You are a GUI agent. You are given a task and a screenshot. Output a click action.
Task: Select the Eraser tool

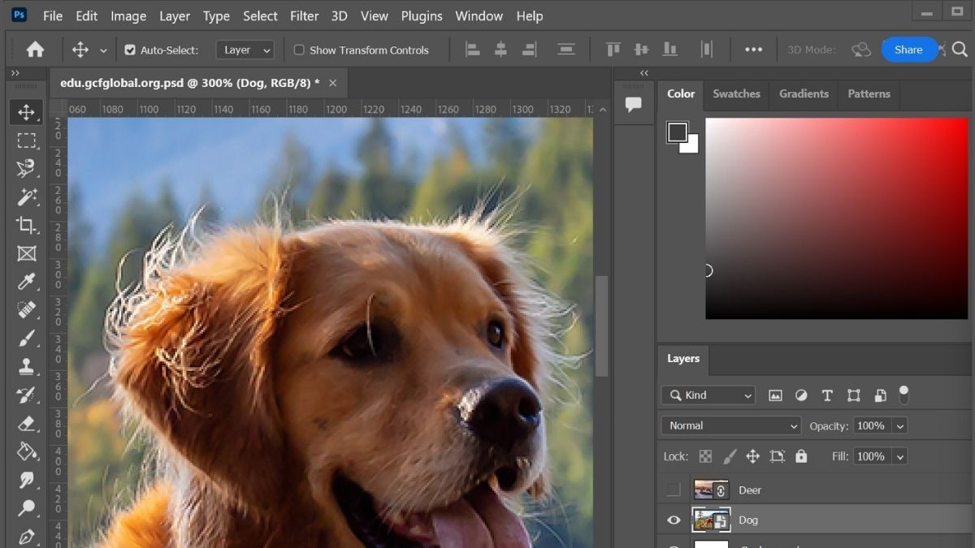[x=26, y=423]
